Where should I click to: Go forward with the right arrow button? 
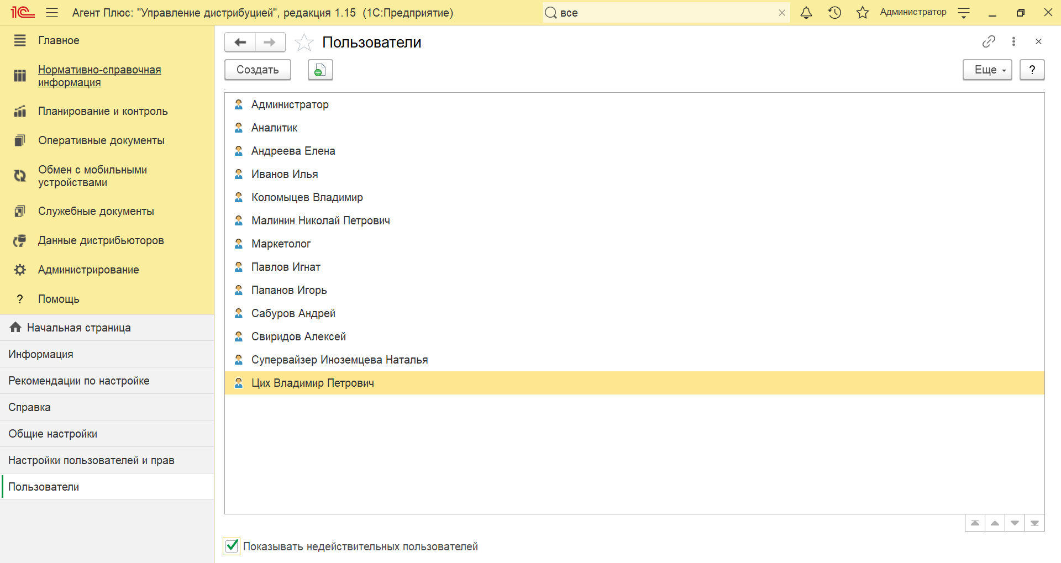pyautogui.click(x=270, y=43)
